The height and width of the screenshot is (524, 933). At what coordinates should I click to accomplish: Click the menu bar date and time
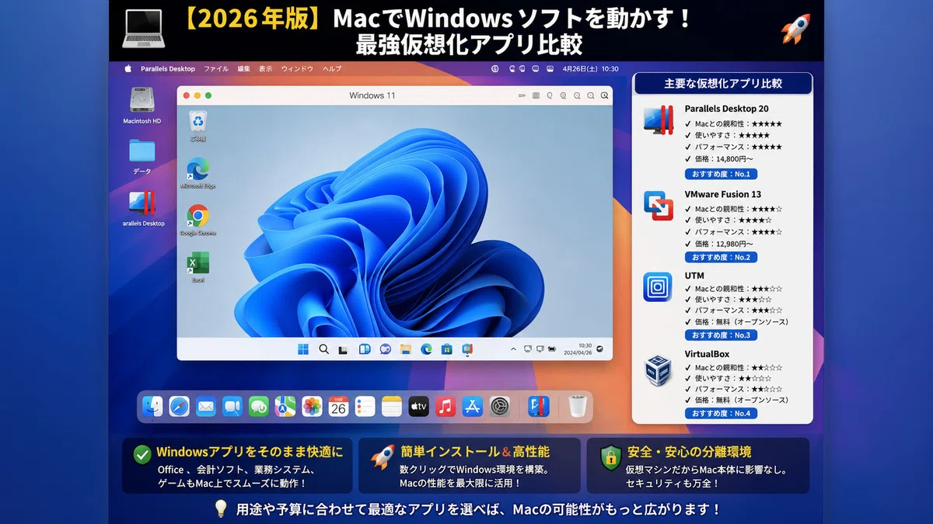(x=590, y=68)
